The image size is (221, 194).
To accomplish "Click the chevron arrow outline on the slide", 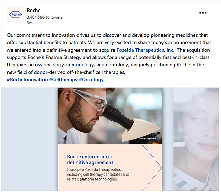I will click(x=152, y=167).
